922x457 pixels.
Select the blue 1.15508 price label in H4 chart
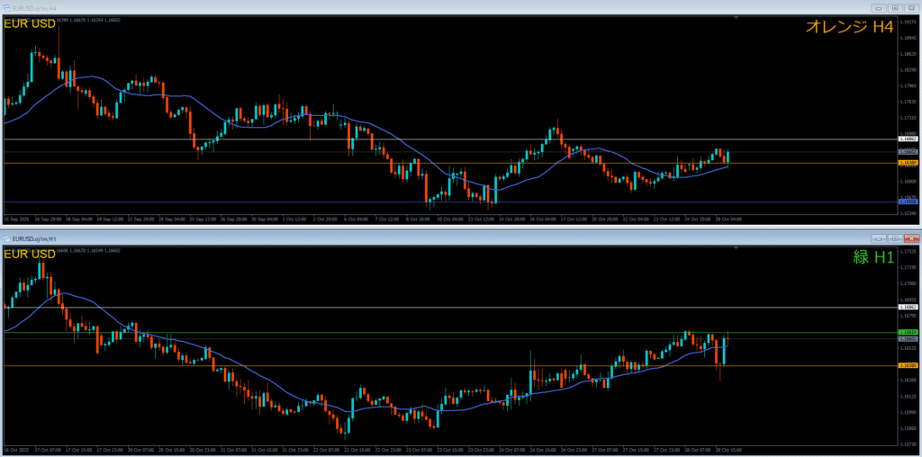[x=908, y=202]
